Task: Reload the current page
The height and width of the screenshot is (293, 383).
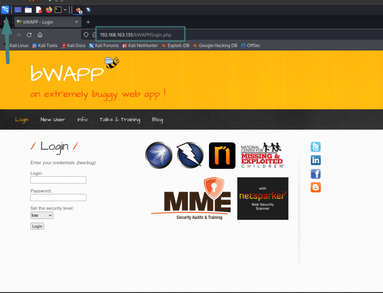Action: 29,35
